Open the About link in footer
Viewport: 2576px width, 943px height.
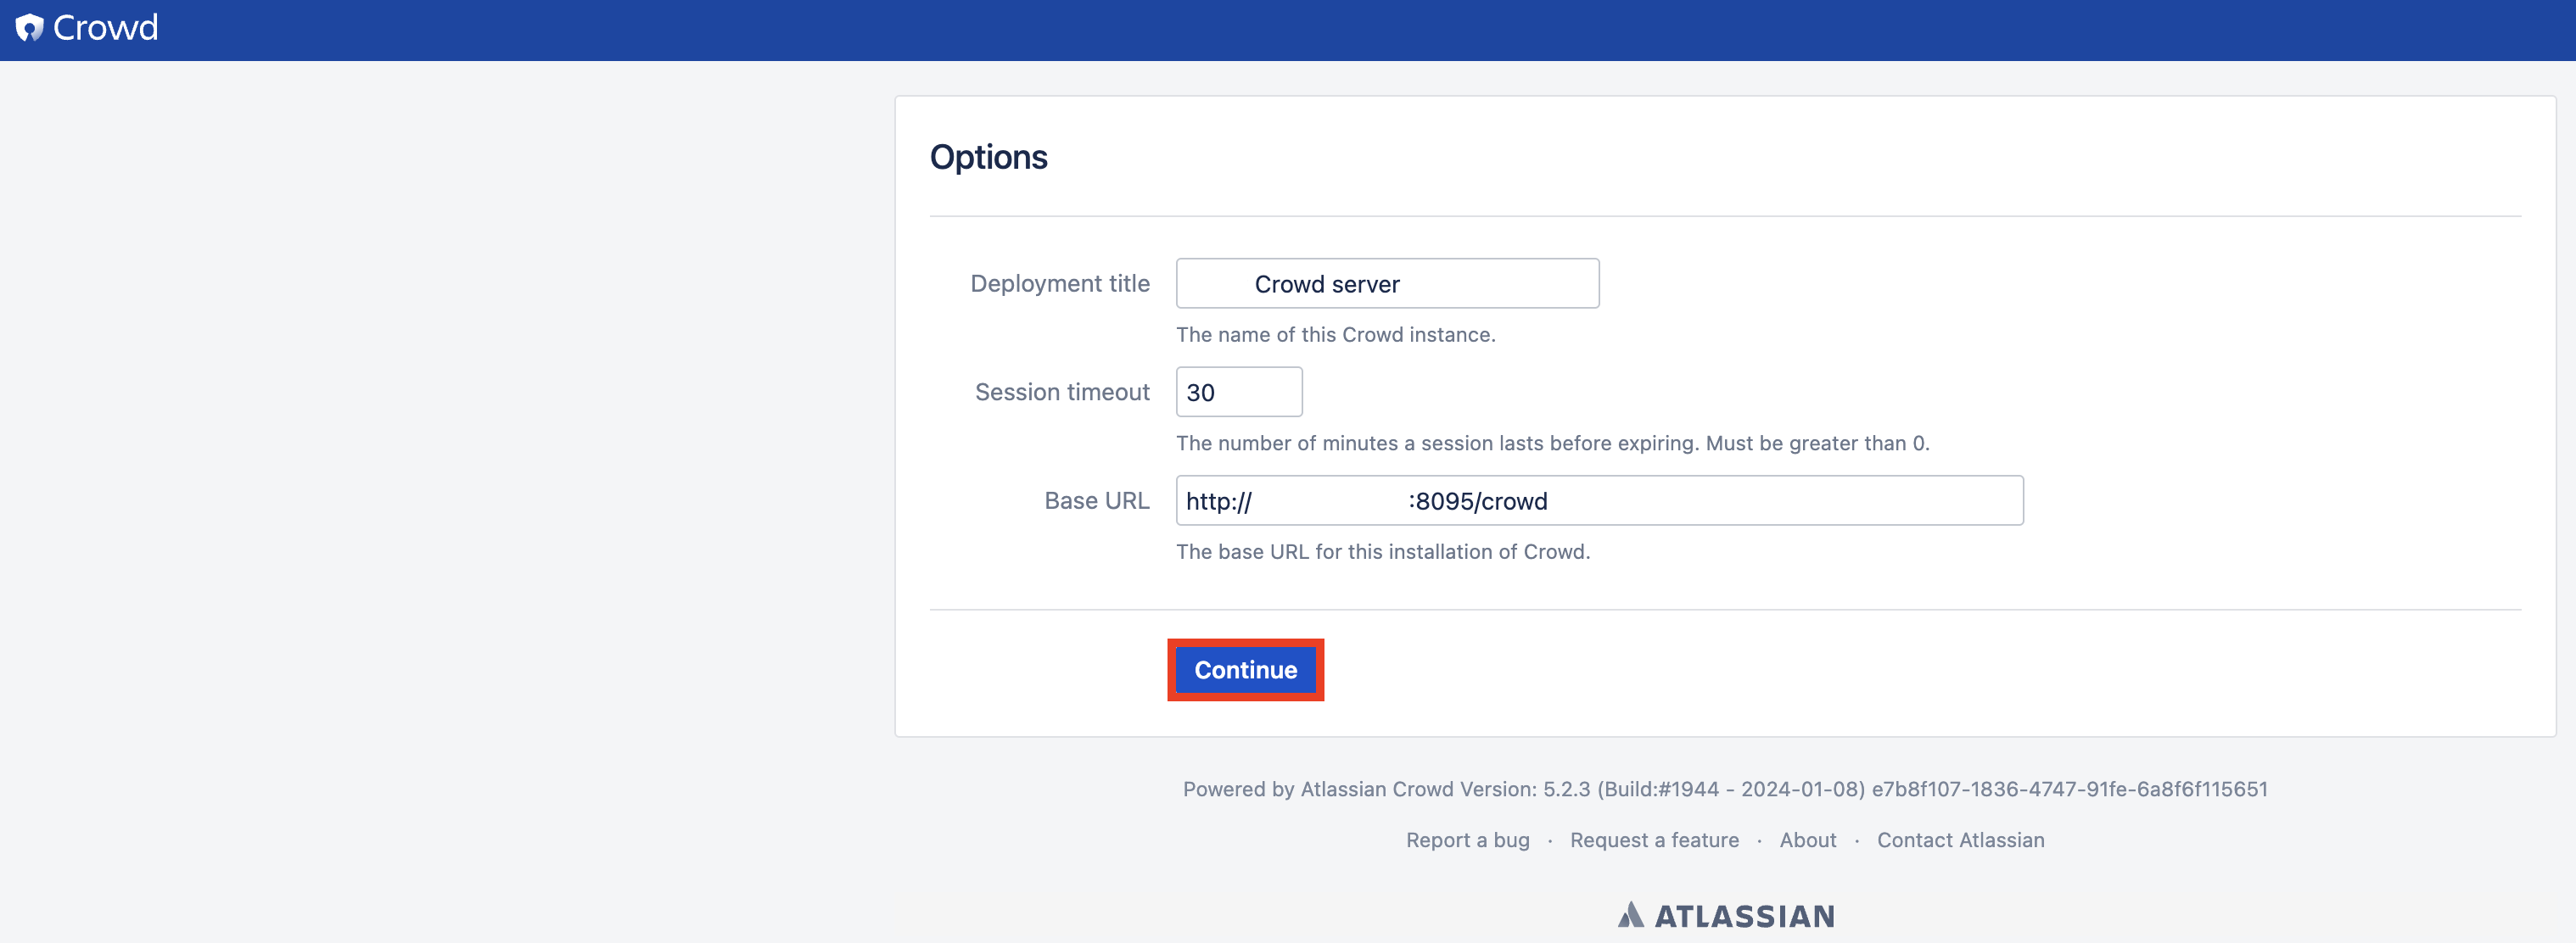click(x=1807, y=840)
